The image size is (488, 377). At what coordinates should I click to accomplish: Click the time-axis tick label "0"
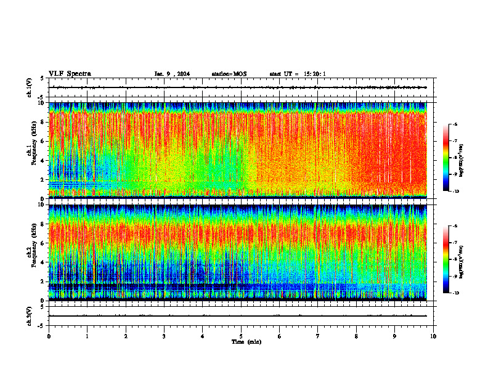49,336
